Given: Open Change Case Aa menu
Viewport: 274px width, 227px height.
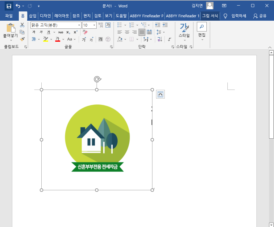Looking at the screenshot, I should [x=71, y=39].
